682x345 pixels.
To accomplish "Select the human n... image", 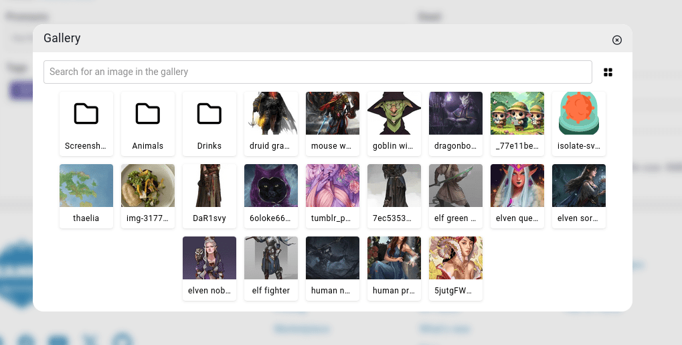I will (x=333, y=269).
